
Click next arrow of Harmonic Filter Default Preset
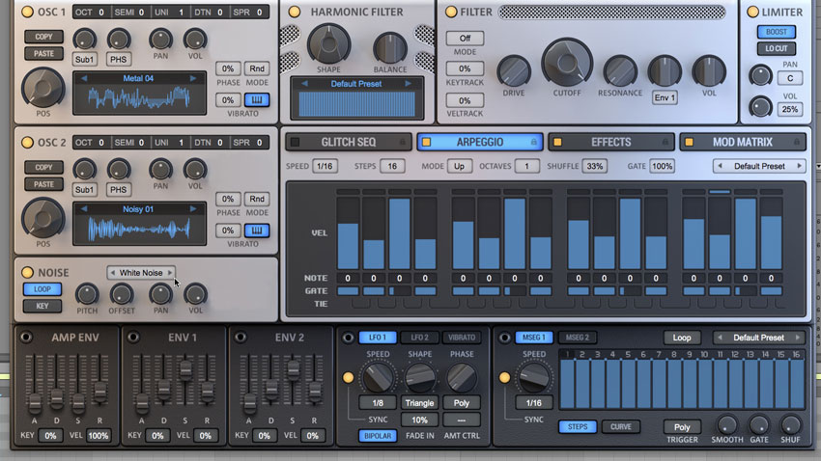tap(408, 84)
